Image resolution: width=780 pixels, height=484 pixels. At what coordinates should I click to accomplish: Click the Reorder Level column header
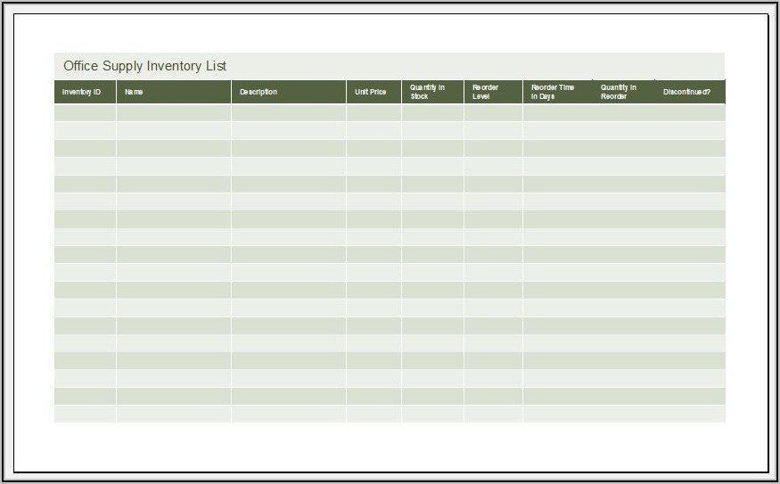pyautogui.click(x=493, y=92)
